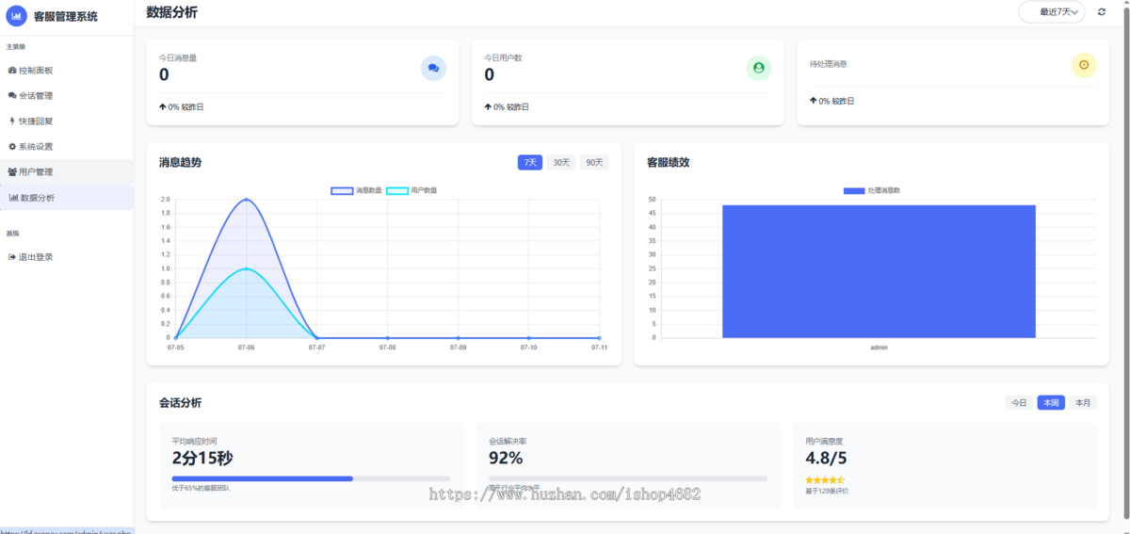Switch message trend to 7天

530,163
